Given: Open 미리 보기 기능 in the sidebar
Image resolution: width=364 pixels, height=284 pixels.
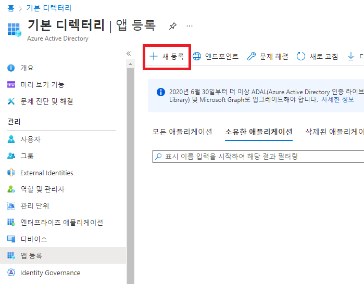Looking at the screenshot, I should 42,85.
